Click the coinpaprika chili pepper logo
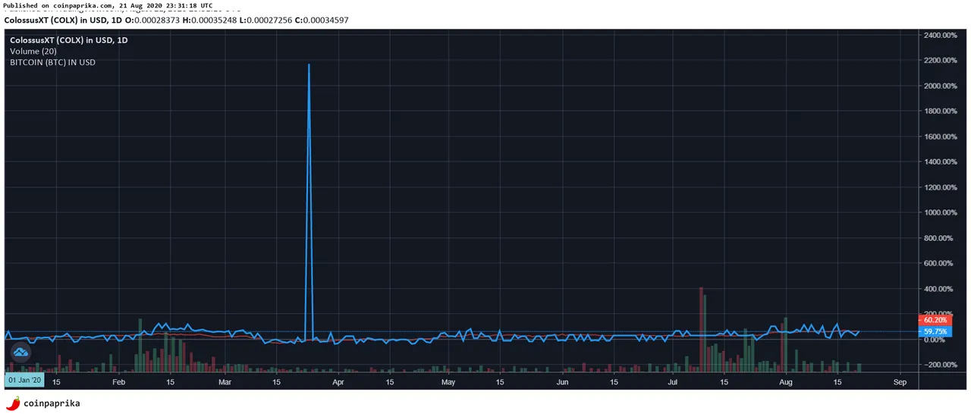The image size is (971, 414). point(13,403)
